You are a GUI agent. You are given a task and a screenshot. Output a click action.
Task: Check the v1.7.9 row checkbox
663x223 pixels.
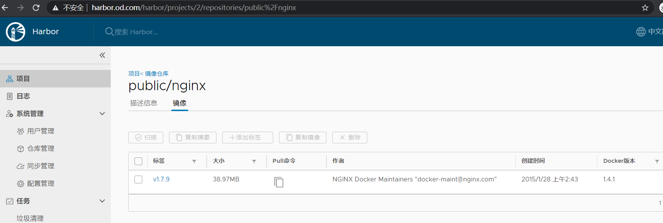[x=138, y=179]
